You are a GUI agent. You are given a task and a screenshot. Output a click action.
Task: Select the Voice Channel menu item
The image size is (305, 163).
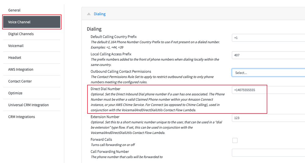(x=32, y=22)
